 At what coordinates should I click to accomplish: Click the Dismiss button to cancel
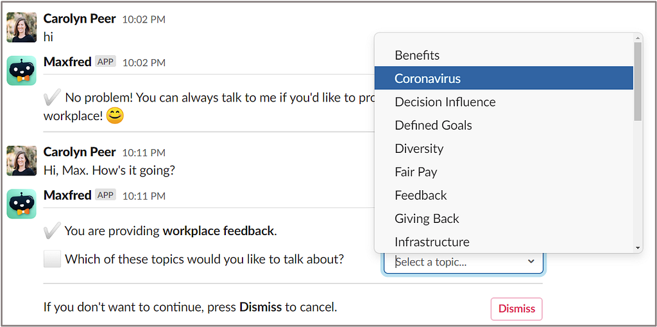(x=516, y=309)
